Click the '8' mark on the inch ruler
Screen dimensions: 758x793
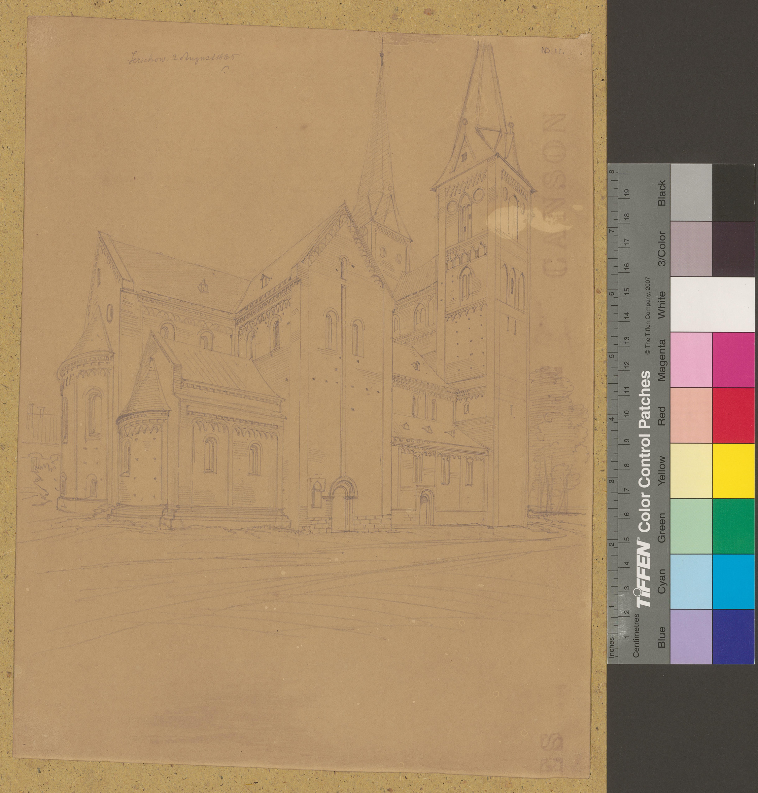pyautogui.click(x=612, y=171)
